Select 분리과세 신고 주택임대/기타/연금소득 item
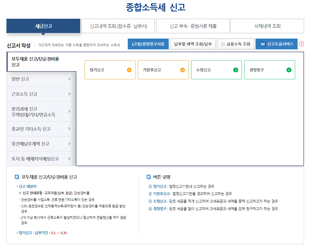 pyautogui.click(x=41, y=111)
